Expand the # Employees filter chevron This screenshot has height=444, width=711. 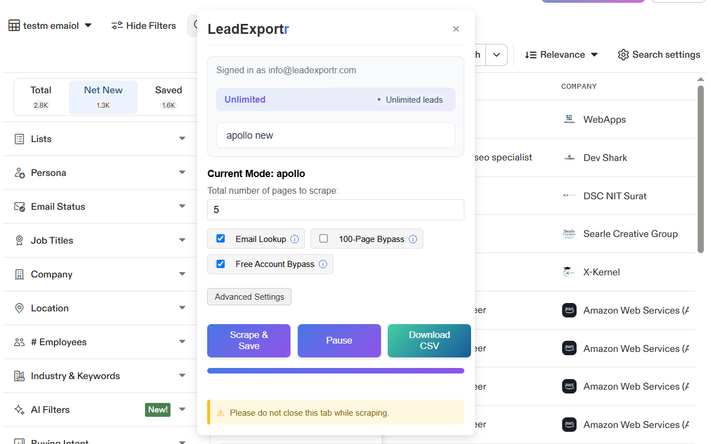click(182, 342)
